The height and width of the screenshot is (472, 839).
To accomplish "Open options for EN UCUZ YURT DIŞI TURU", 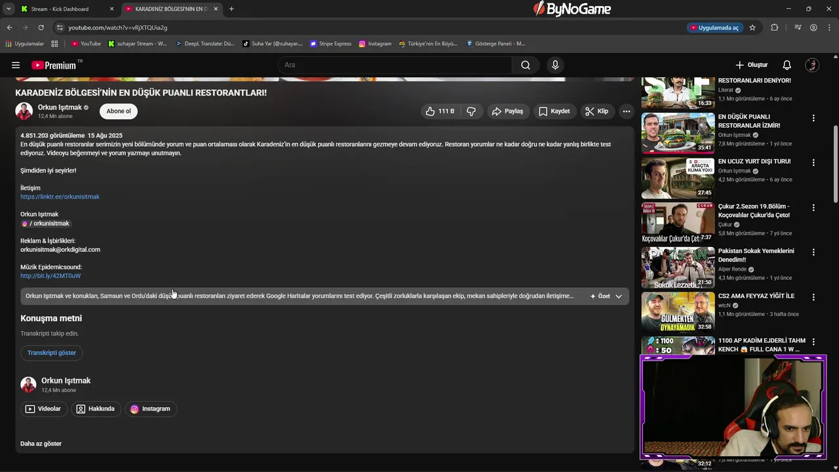I will tap(813, 163).
